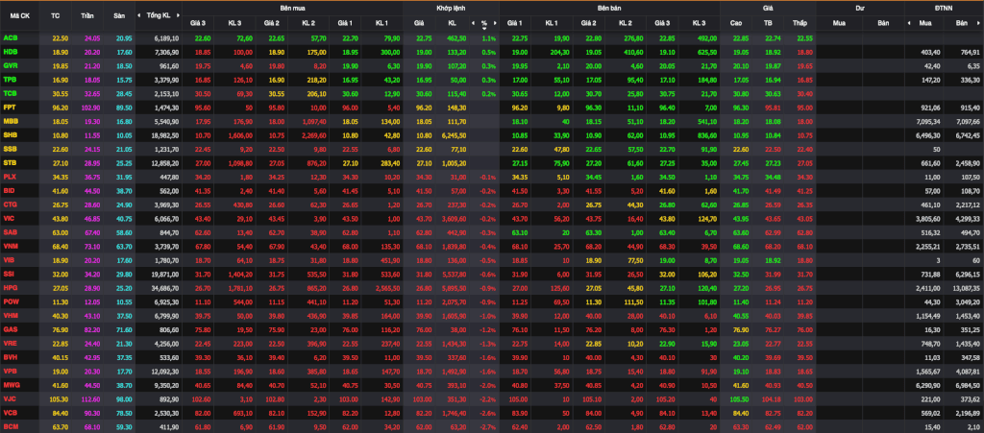The width and height of the screenshot is (984, 433).
Task: Select the STB ticker row
Action: point(492,163)
